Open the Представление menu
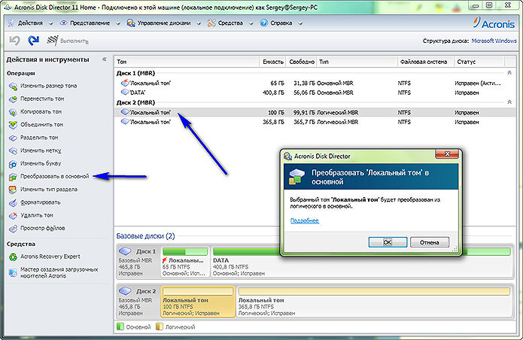This screenshot has width=523, height=340. pyautogui.click(x=90, y=23)
